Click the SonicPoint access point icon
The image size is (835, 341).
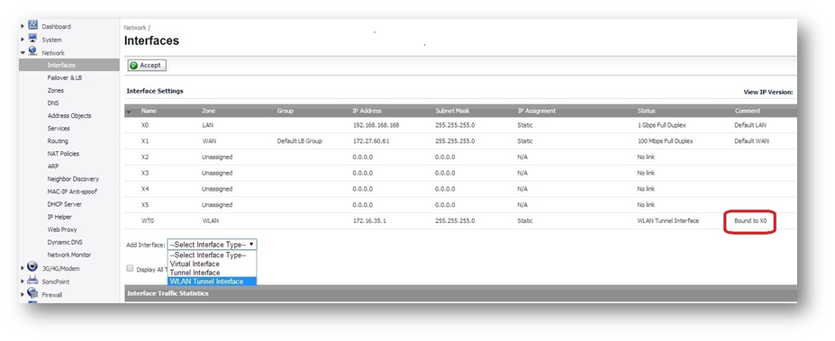pos(32,281)
